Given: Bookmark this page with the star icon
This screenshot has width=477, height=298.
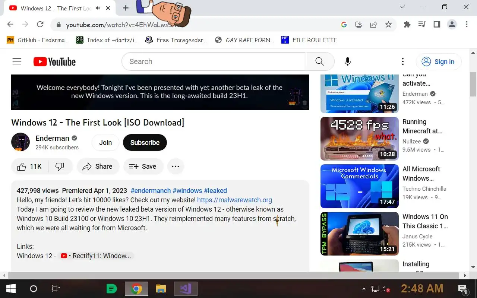Looking at the screenshot, I should 388,25.
